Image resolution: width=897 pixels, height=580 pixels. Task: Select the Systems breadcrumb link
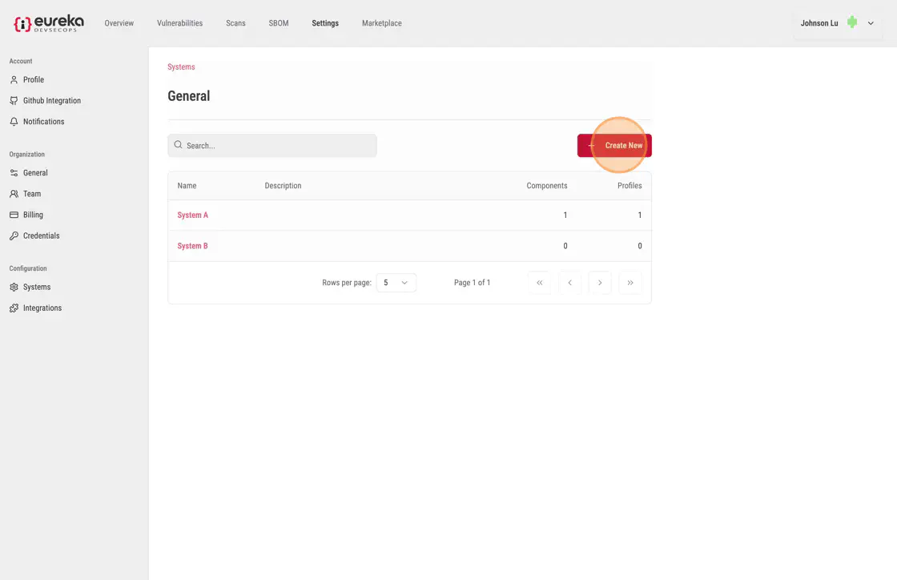click(x=181, y=67)
